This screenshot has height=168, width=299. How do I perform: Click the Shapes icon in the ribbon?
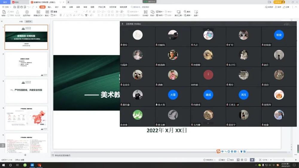pos(152,12)
